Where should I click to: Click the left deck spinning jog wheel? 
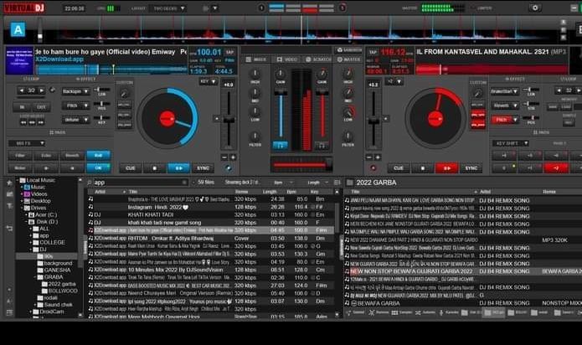click(x=167, y=118)
